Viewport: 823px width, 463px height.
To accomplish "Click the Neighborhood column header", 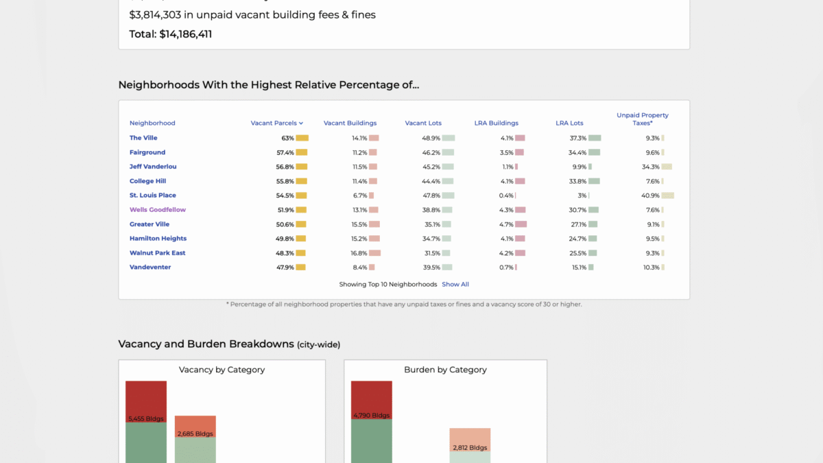I will click(152, 123).
